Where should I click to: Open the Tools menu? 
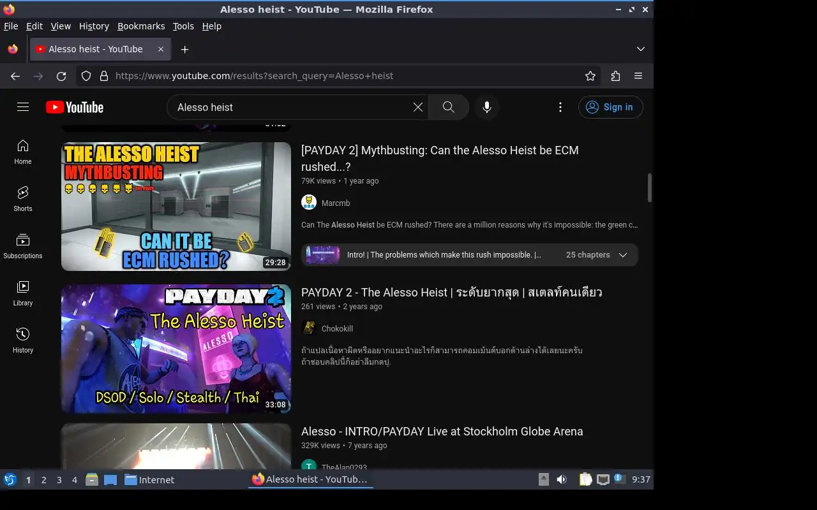(x=183, y=26)
